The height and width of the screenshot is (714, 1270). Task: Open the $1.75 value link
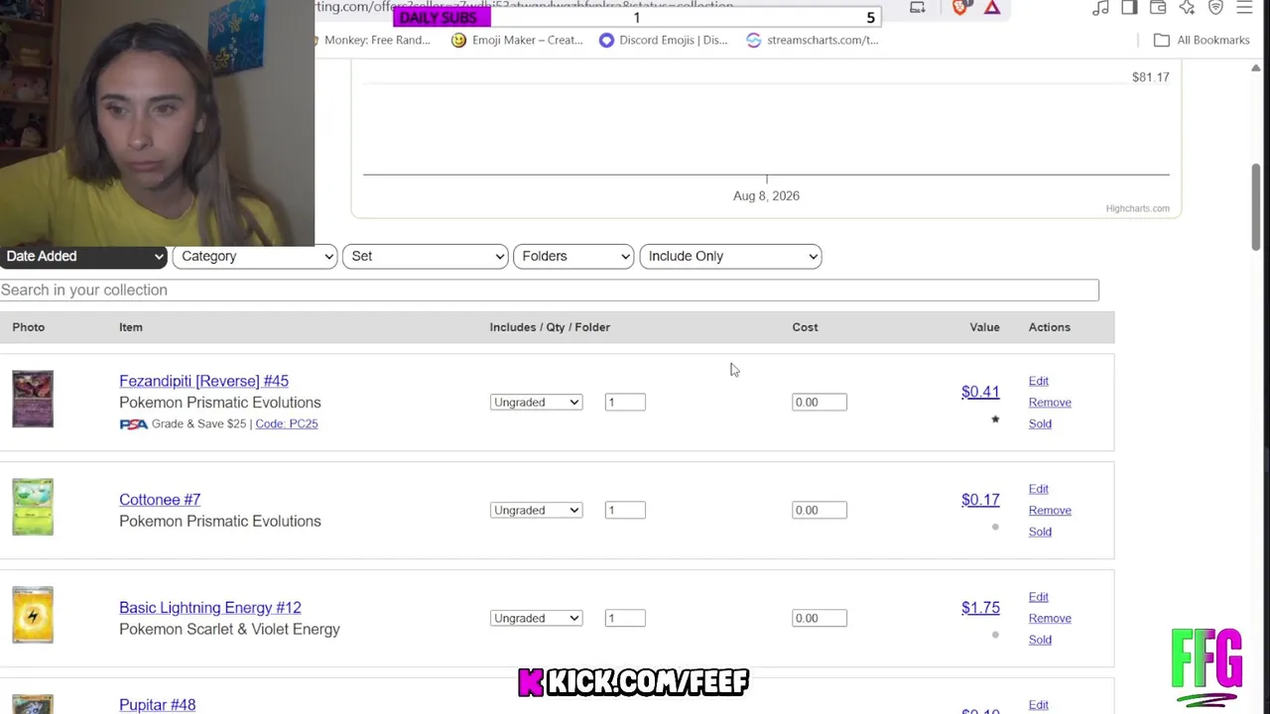click(x=980, y=608)
